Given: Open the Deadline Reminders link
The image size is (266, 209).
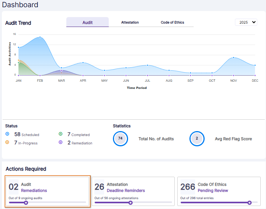Looking at the screenshot, I should coord(126,190).
